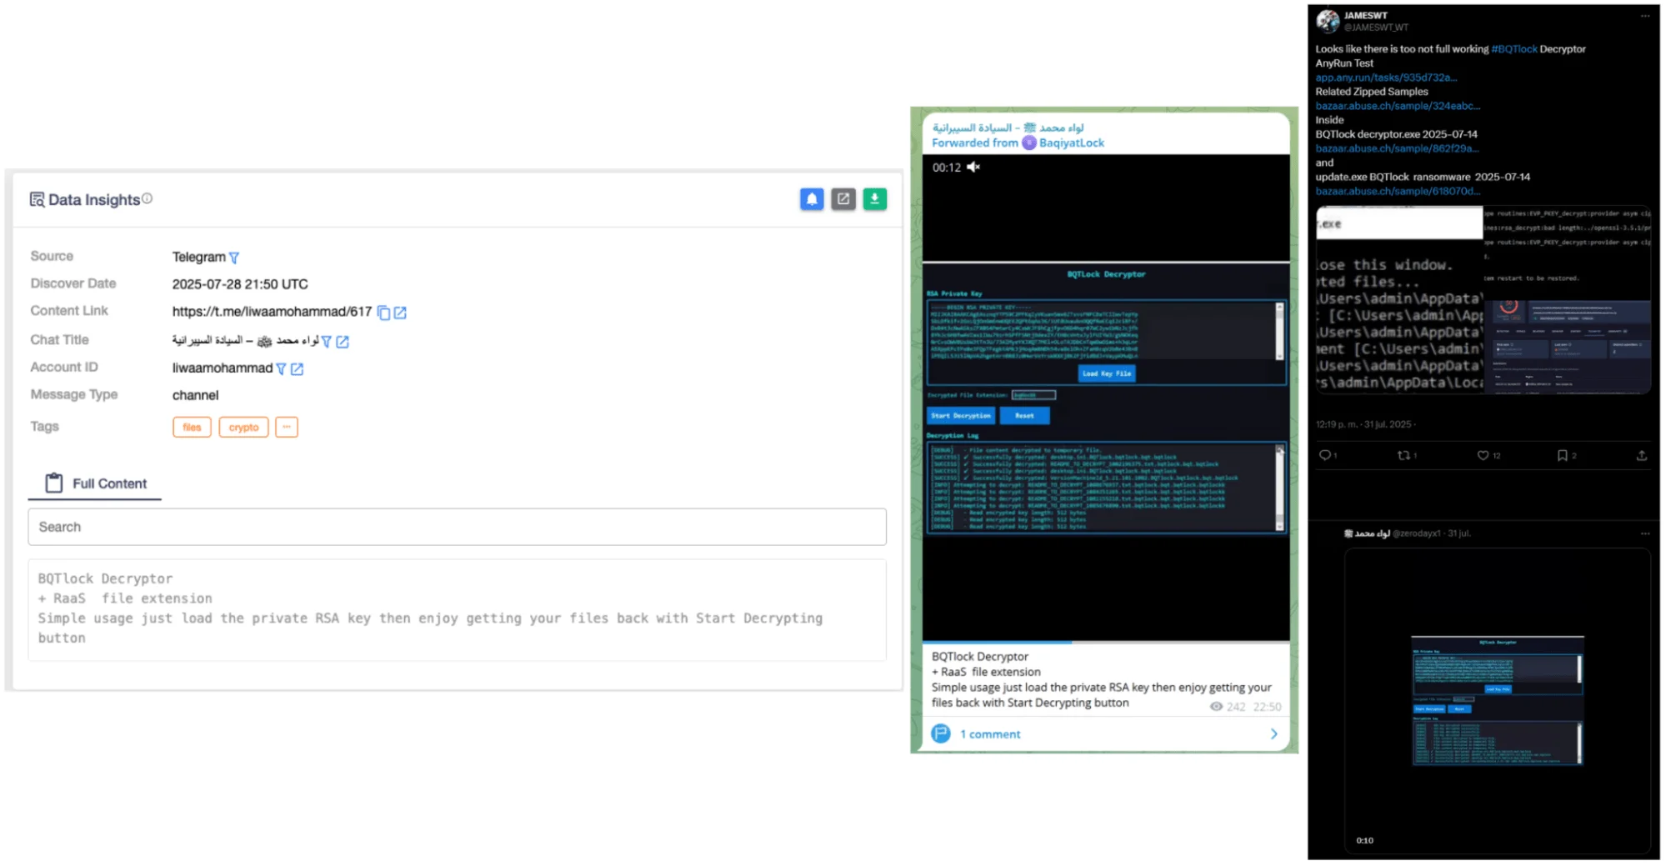Select the crypto tag
This screenshot has width=1666, height=866.
243,427
